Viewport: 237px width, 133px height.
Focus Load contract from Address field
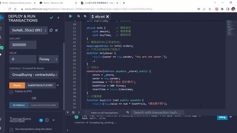pyautogui.click(x=43, y=105)
